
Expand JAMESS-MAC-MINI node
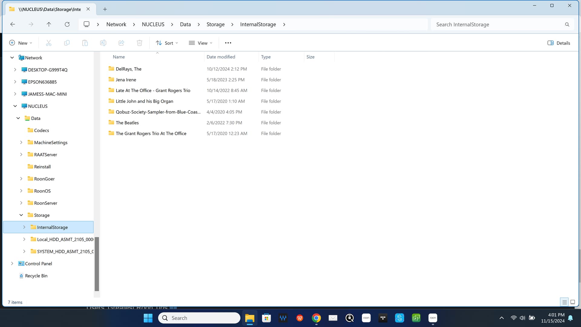[x=15, y=94]
